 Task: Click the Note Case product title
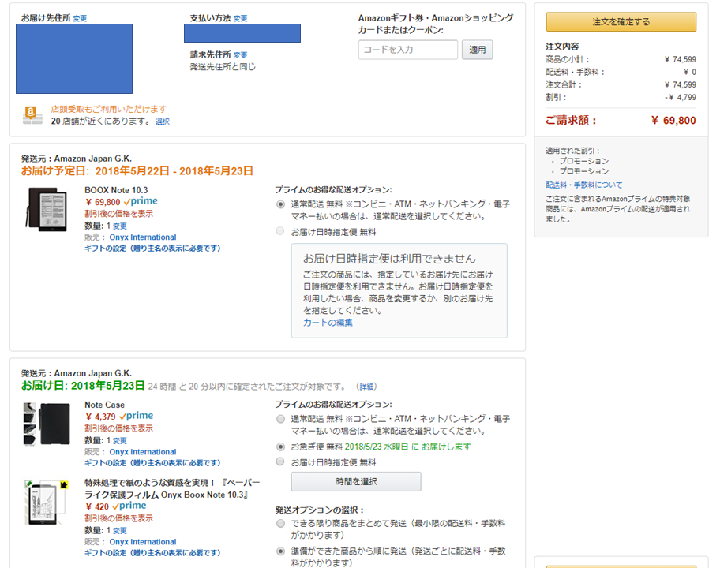click(105, 405)
